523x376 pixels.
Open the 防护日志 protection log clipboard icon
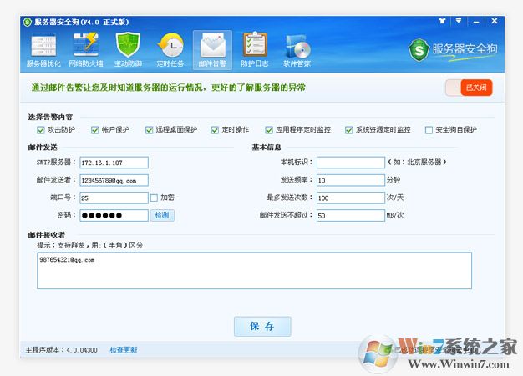coord(255,50)
